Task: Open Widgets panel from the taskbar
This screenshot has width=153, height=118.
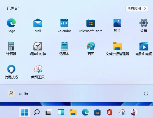Action: click(61, 112)
